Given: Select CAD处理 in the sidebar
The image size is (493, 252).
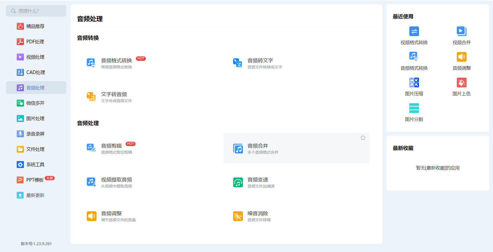Looking at the screenshot, I should 36,72.
